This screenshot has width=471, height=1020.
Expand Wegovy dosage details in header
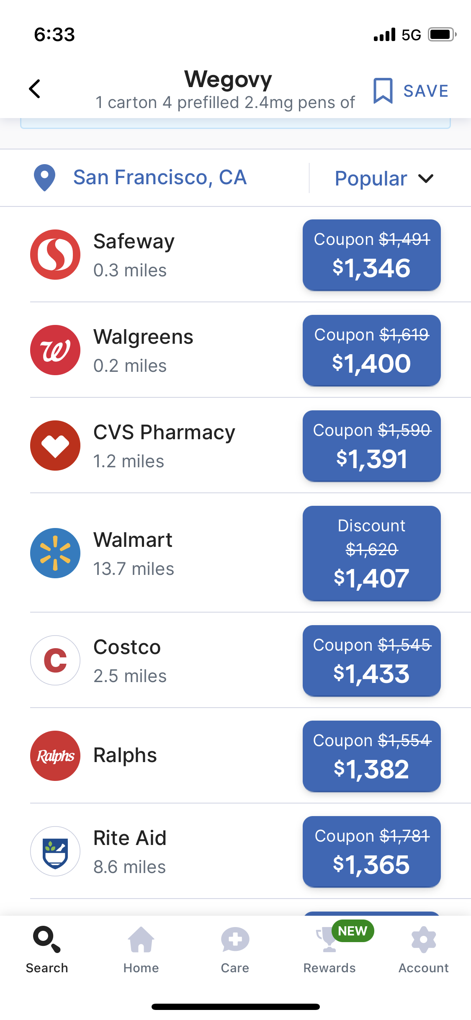[x=225, y=102]
